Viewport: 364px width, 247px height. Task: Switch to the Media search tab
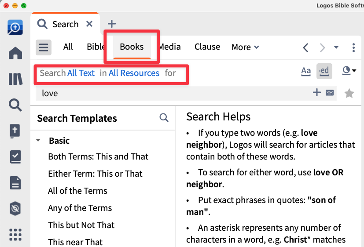click(170, 47)
